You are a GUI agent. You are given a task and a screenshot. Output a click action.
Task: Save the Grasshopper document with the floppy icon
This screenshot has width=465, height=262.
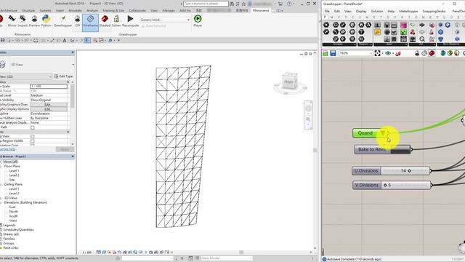[333, 53]
